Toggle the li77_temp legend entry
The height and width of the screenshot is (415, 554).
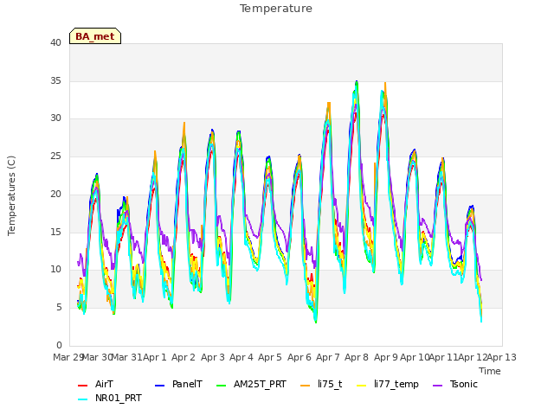point(388,384)
